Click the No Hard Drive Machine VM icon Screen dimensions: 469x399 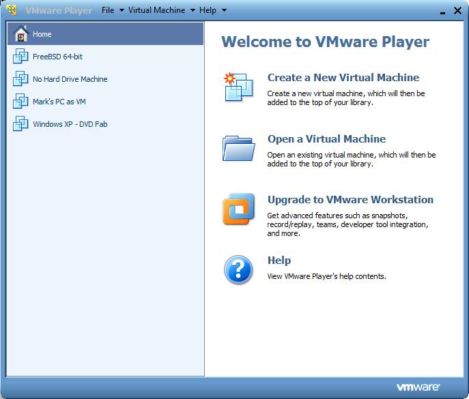[20, 79]
